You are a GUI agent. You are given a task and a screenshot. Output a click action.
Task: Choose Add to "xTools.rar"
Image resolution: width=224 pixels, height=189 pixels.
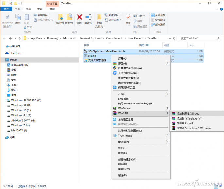(197, 119)
